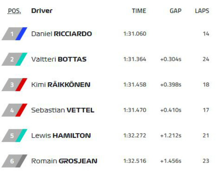Click the TIME column header

pos(139,11)
